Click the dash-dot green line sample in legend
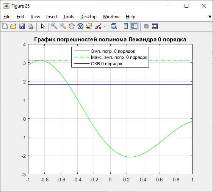The image size is (213, 192). [x=82, y=57]
